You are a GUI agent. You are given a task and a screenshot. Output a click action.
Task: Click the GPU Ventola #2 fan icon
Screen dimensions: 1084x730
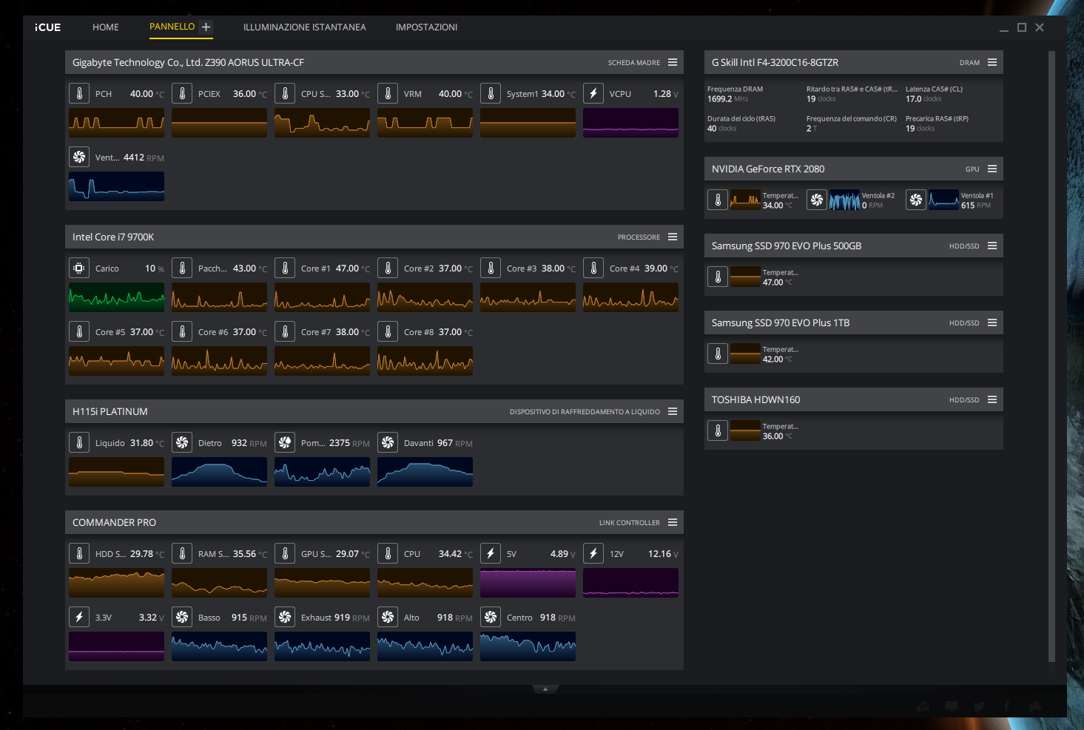817,200
